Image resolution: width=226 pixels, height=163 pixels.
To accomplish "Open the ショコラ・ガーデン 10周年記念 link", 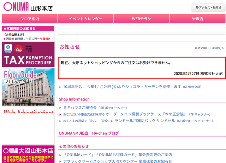I will click(x=132, y=87).
